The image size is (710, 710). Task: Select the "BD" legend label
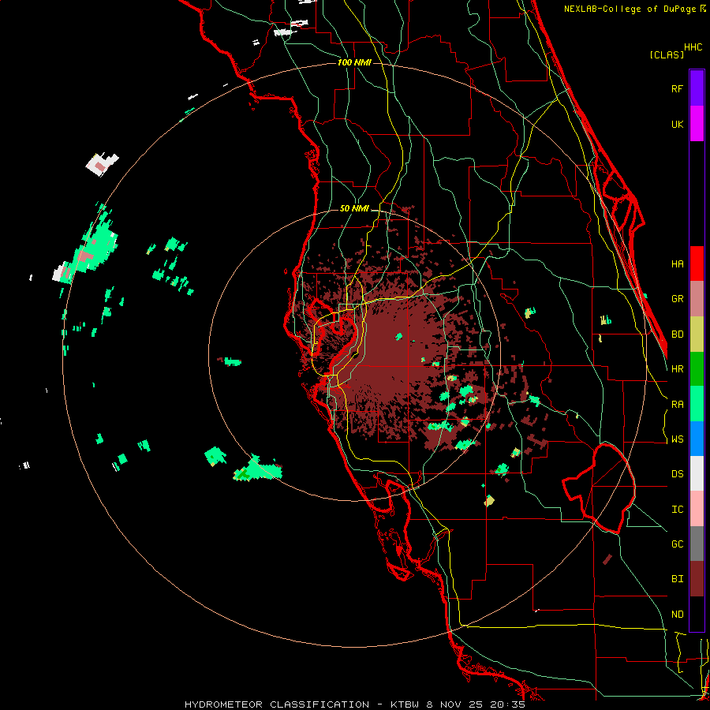point(677,334)
